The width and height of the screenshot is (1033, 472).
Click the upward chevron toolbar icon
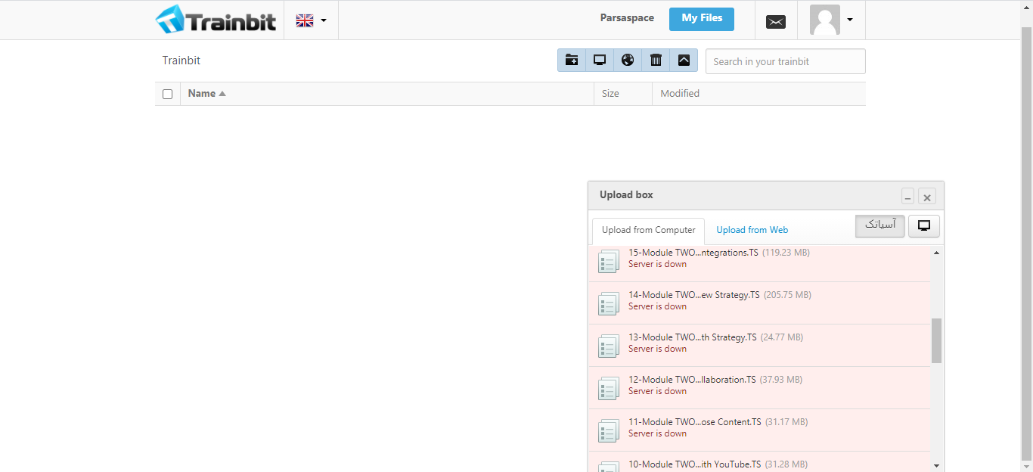tap(684, 61)
